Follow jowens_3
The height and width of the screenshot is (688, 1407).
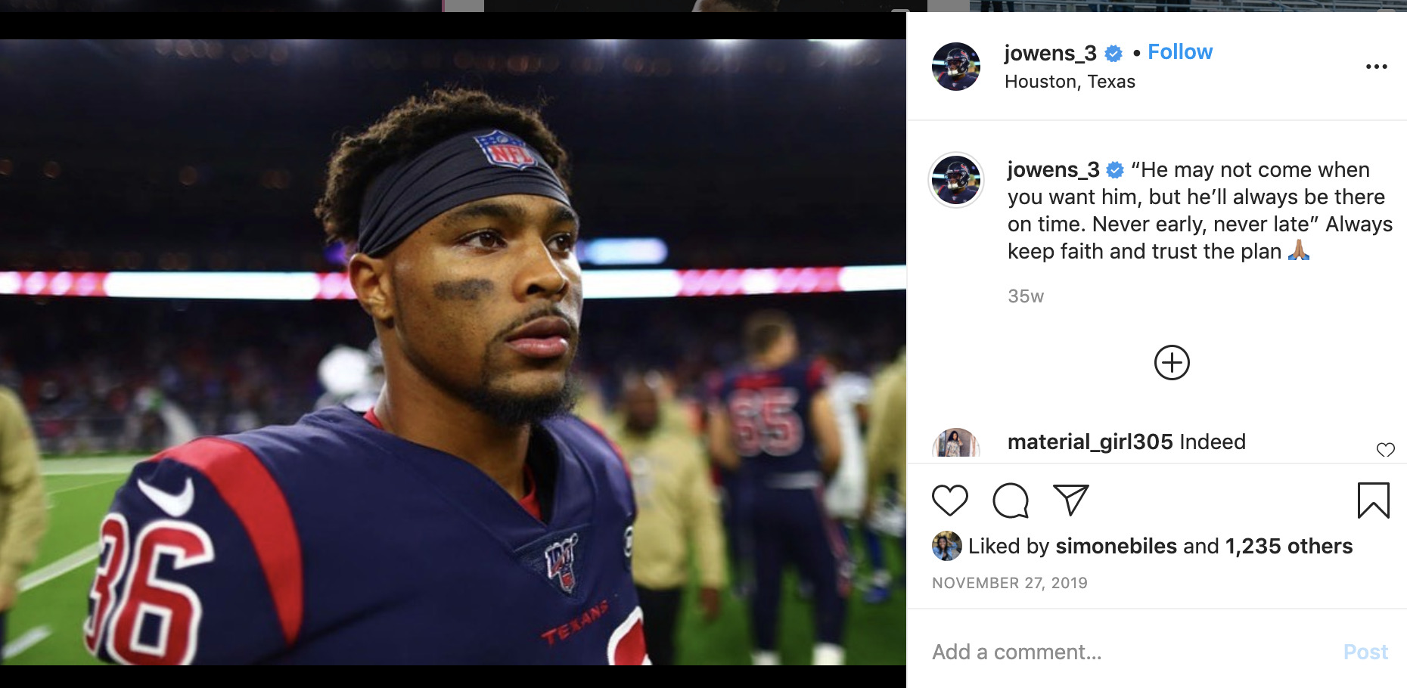(x=1179, y=51)
